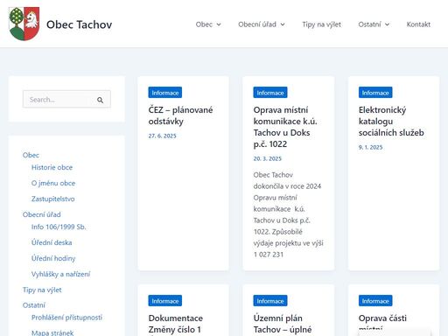Open the Oprava části místní article title

(x=382, y=322)
